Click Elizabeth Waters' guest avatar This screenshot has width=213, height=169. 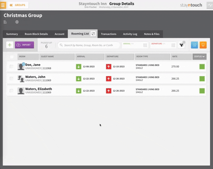pos(21,91)
